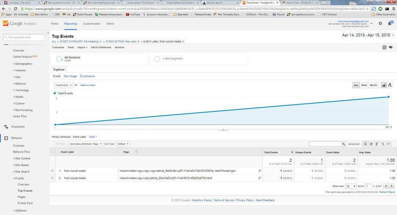The height and width of the screenshot is (215, 397).
Task: Click the All Sessions segment circle
Action: pyautogui.click(x=59, y=59)
